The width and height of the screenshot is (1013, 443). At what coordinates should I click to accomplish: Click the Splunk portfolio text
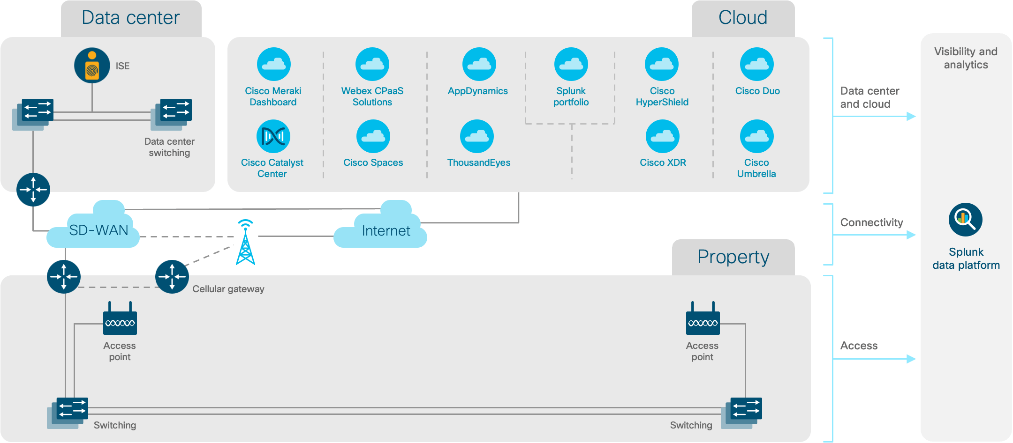571,96
